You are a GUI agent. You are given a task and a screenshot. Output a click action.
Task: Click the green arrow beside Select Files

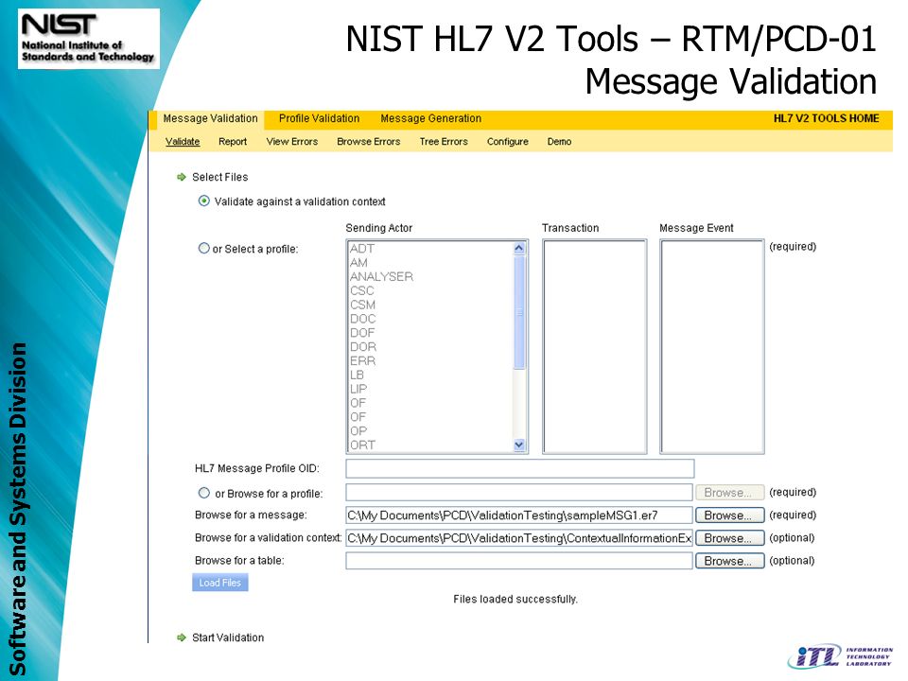182,177
